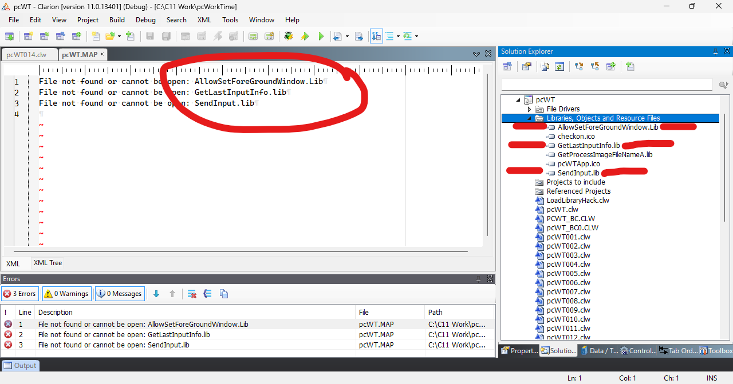The height and width of the screenshot is (384, 733).
Task: Select checkon.ico in the tree
Action: coord(575,136)
